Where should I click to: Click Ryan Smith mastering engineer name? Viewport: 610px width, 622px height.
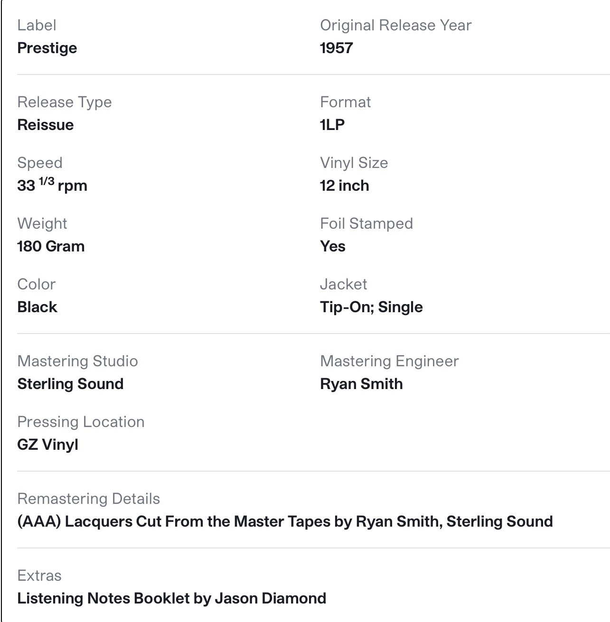pyautogui.click(x=361, y=384)
